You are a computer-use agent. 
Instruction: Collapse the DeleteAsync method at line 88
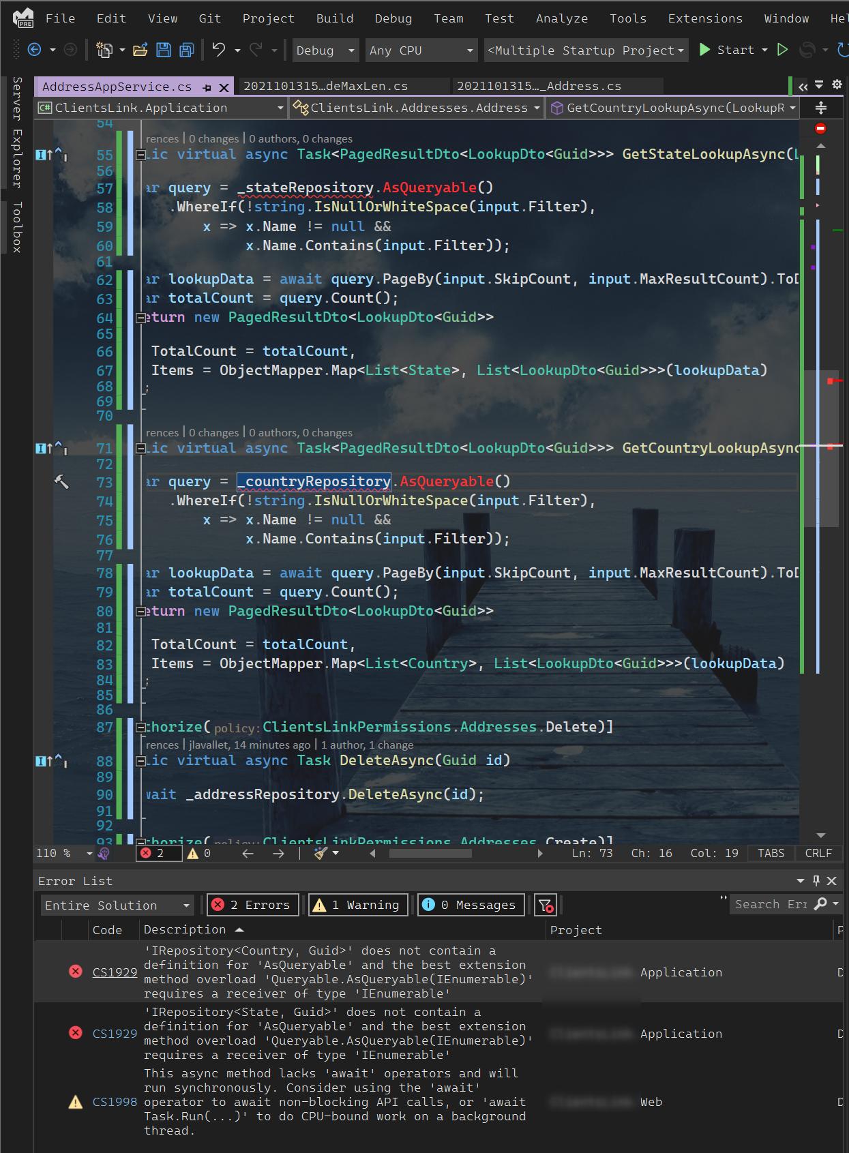140,761
